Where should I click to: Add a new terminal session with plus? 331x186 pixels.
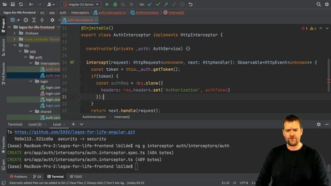pos(73,125)
